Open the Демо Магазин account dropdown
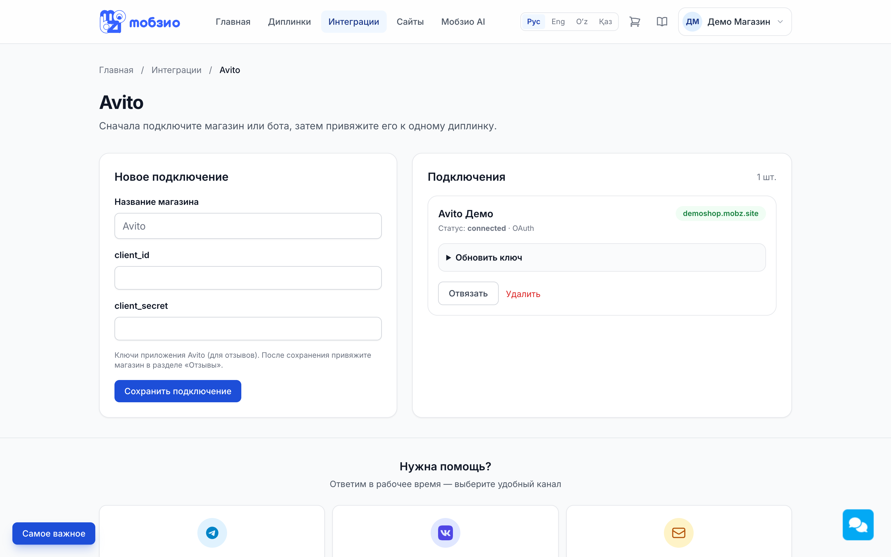 click(x=735, y=22)
